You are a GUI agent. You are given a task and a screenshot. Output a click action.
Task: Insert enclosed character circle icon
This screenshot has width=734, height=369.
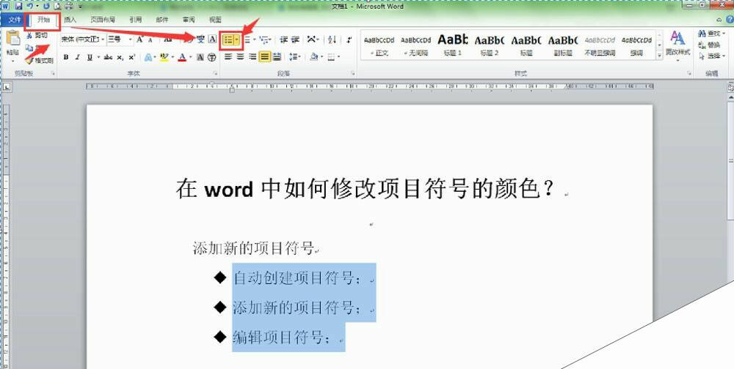pos(211,57)
